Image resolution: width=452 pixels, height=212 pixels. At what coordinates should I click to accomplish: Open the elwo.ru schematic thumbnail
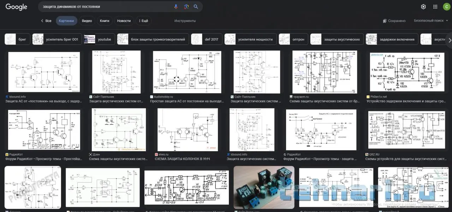click(188, 130)
